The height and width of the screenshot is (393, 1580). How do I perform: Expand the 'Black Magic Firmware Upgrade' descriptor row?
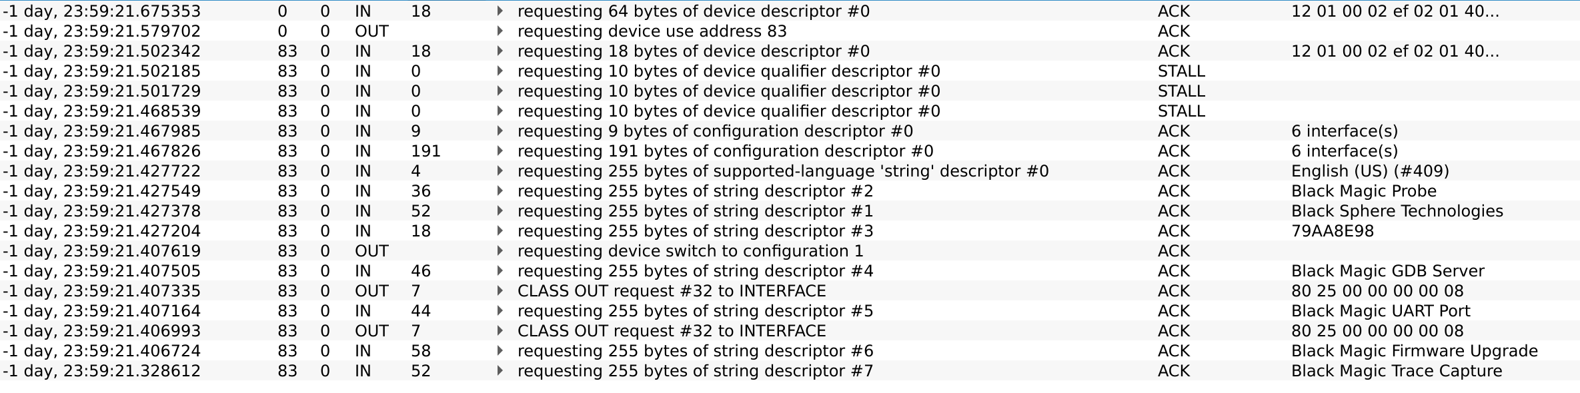click(500, 350)
